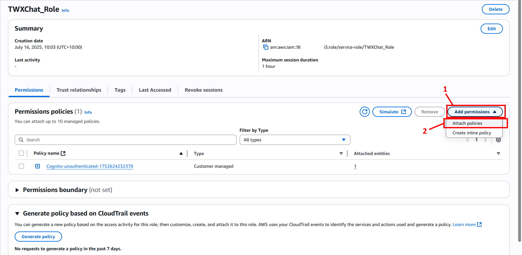Click the refresh policies icon button
Viewport: 522px width, 255px height.
click(x=364, y=112)
